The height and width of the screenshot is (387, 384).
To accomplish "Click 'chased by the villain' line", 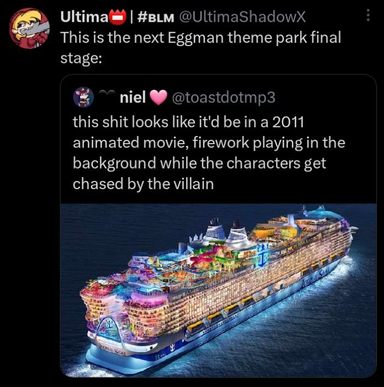I will [143, 184].
